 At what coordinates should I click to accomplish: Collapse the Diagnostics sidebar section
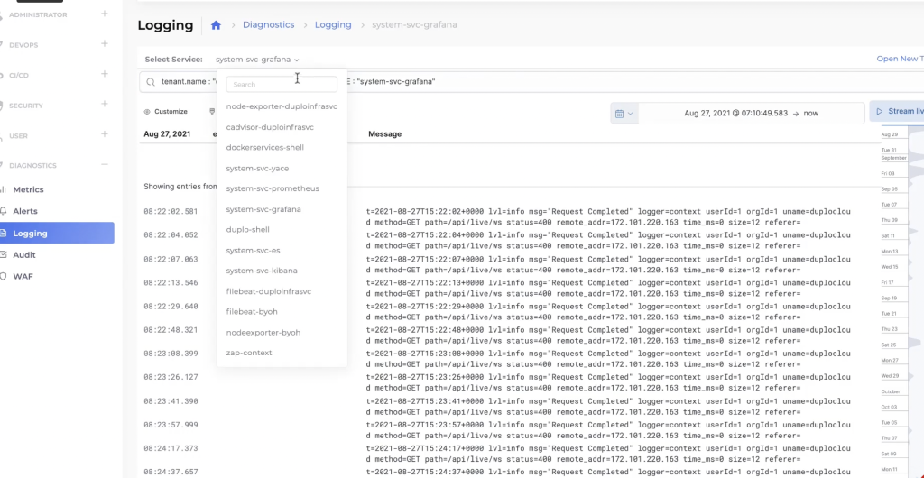(x=105, y=165)
